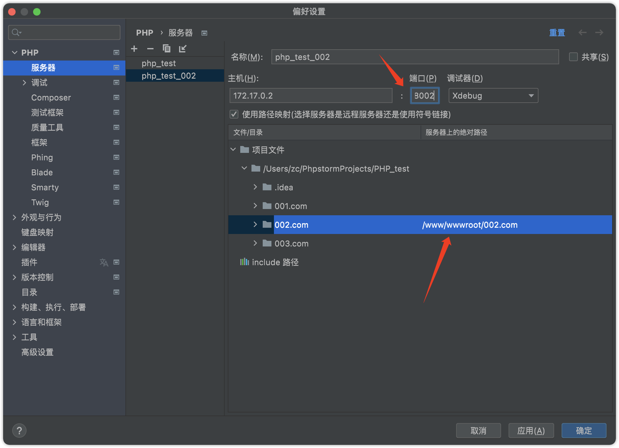Click the remove server minus icon
The width and height of the screenshot is (619, 448).
point(150,49)
